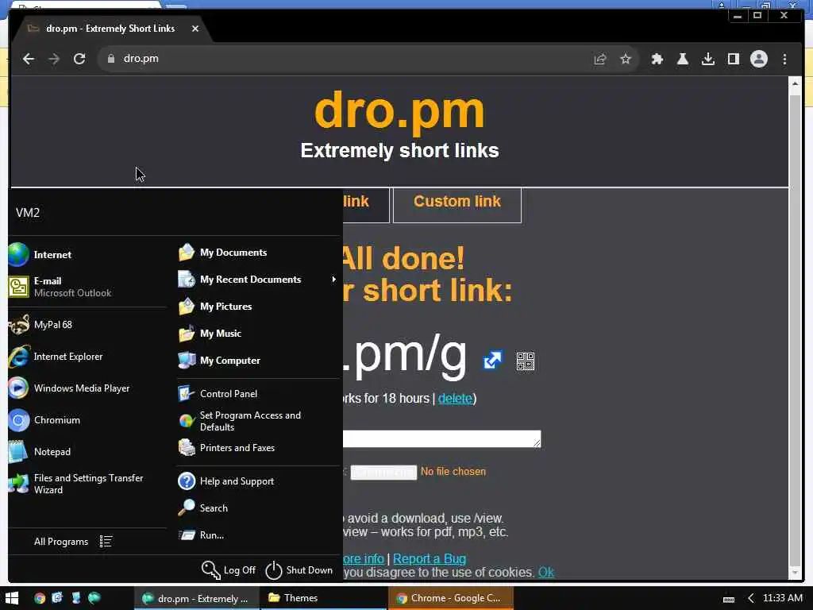
Task: Click the Shut Down button
Action: click(299, 570)
